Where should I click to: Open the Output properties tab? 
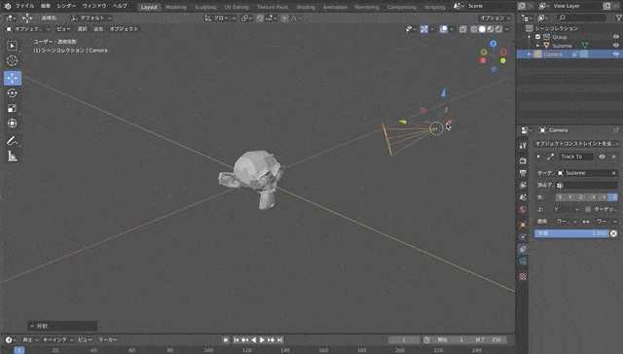pos(523,173)
